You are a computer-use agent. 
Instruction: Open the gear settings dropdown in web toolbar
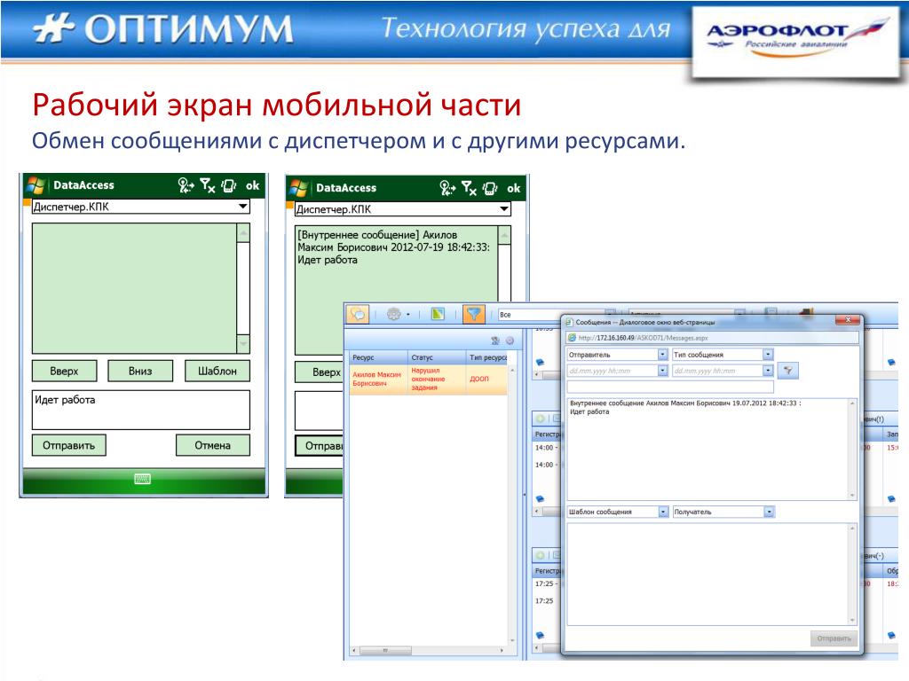point(398,315)
